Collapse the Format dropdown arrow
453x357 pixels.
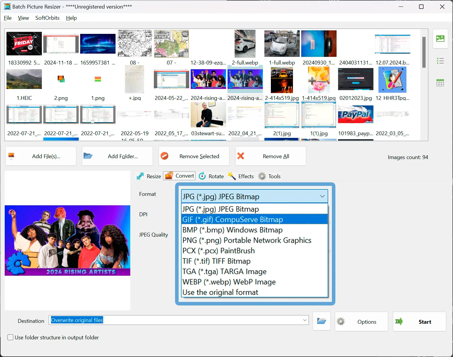322,196
